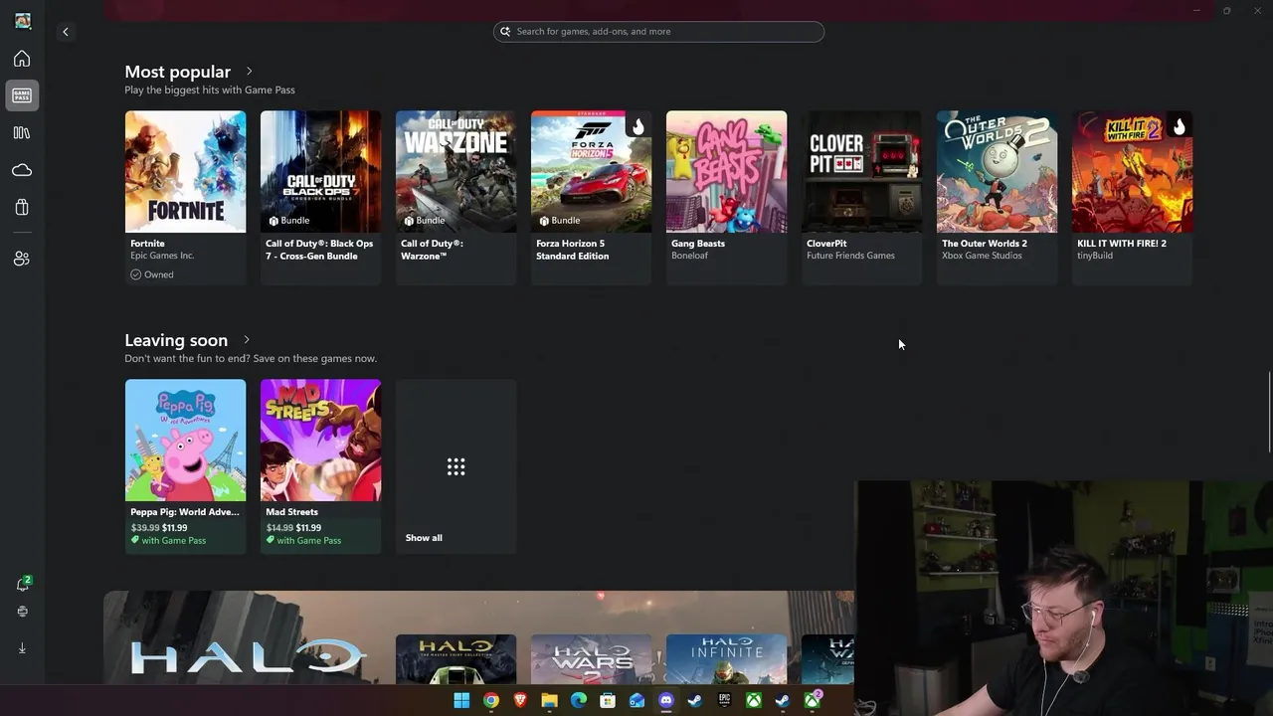Open the downloads queue arrow icon

coord(22,648)
